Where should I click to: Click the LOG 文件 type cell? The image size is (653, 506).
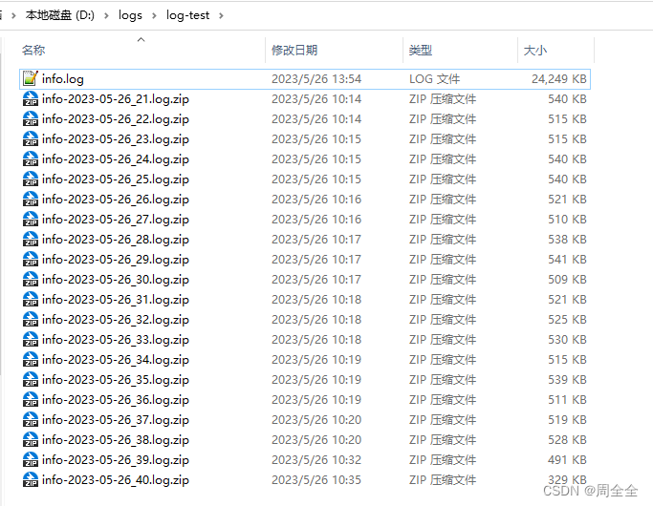pyautogui.click(x=434, y=78)
